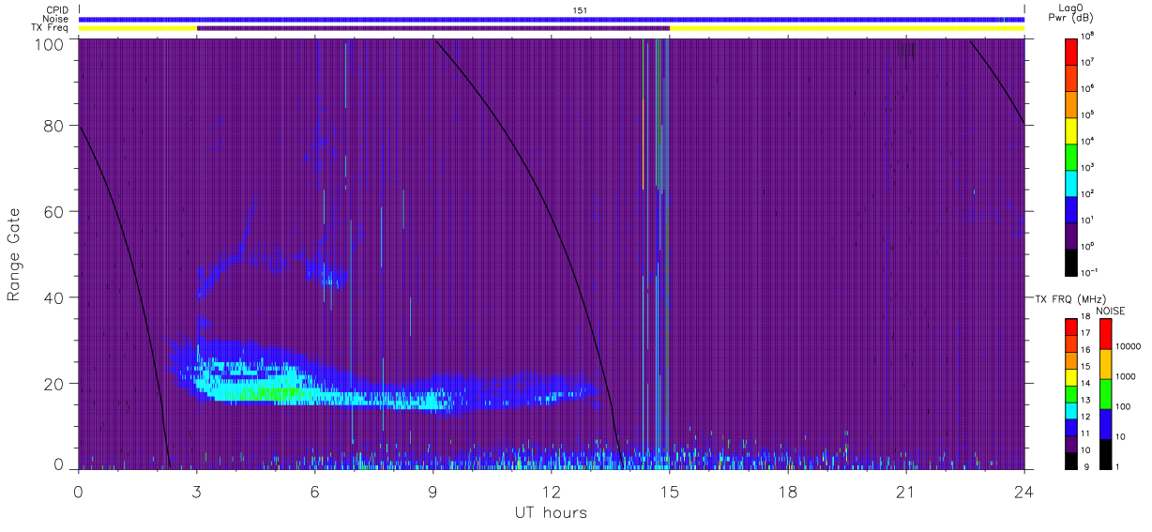Click the 3 tick on the UT hours axis
Screen dimensions: 1152x532
coord(197,491)
